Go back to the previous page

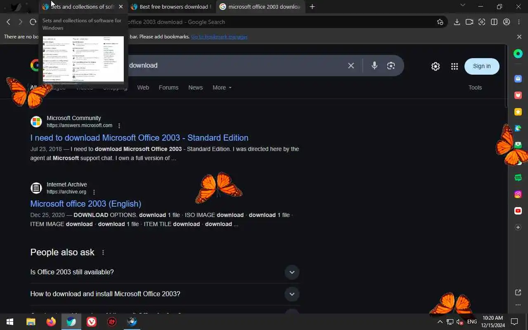(x=8, y=22)
